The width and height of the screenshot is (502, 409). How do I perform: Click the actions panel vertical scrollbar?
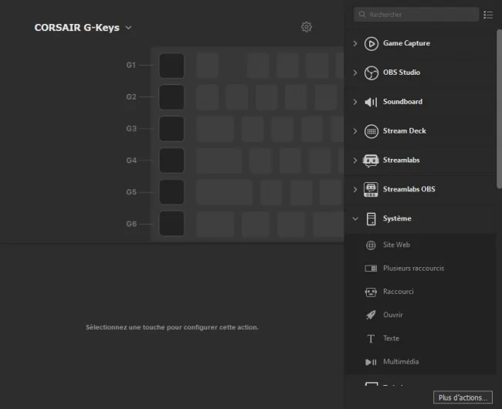[x=499, y=109]
